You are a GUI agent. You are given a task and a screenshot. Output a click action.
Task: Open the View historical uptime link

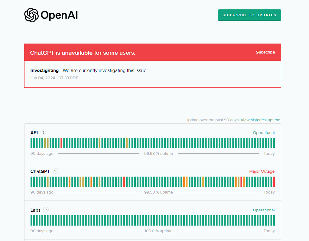pyautogui.click(x=261, y=120)
